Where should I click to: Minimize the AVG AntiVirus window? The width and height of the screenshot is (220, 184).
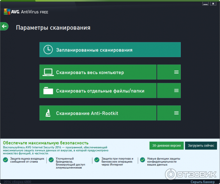(206, 3)
